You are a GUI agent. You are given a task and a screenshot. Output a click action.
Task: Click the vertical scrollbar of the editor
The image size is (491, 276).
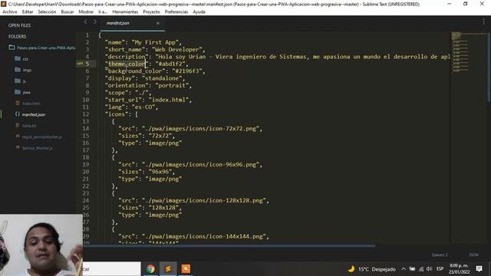[489, 67]
